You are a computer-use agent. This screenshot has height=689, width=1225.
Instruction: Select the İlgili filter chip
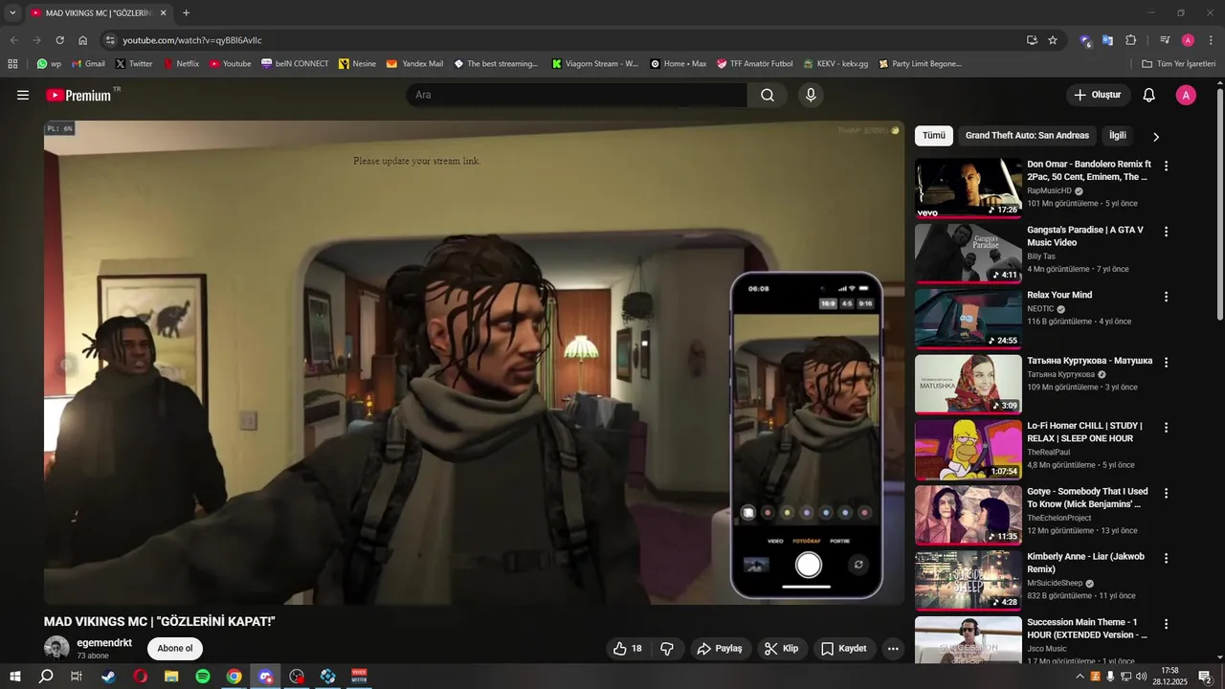tap(1117, 136)
